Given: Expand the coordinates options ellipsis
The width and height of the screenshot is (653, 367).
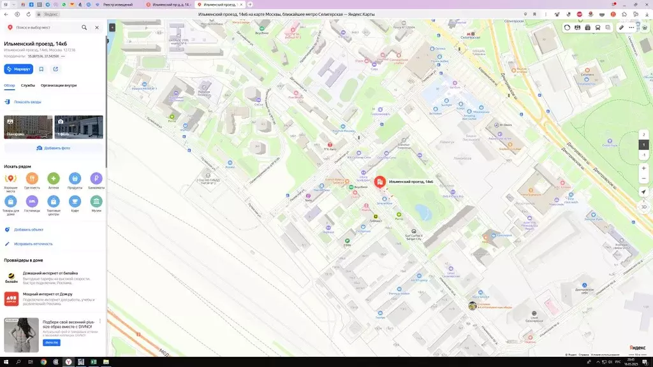Looking at the screenshot, I should pos(63,56).
